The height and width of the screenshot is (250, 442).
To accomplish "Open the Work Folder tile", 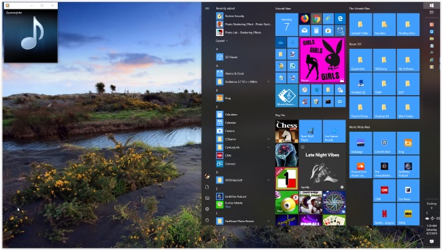I will pos(408,107).
